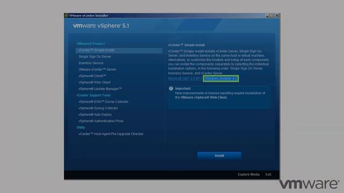The height and width of the screenshot is (193, 344).
Task: Select VMware vCenter Server entry
Action: tap(97, 69)
